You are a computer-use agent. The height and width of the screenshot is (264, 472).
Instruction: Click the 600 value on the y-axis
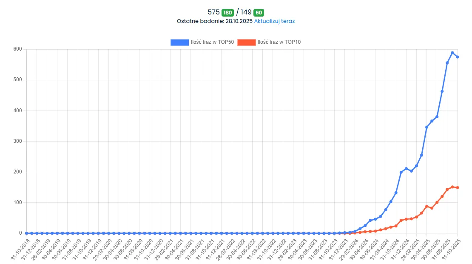tap(17, 49)
